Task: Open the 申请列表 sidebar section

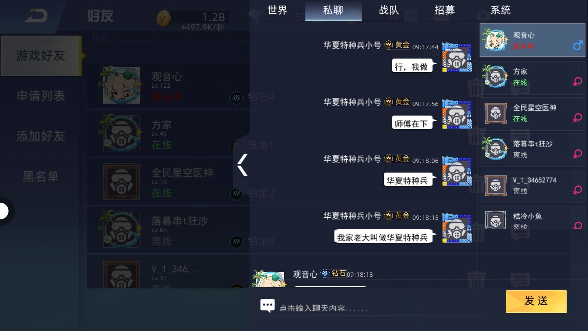Action: (41, 96)
